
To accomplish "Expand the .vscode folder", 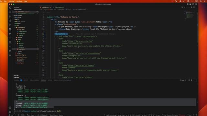I will pos(19,18).
